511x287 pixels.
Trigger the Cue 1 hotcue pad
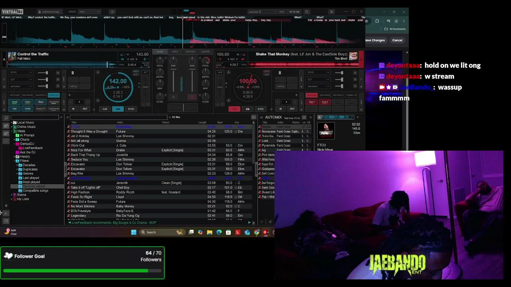(x=312, y=102)
